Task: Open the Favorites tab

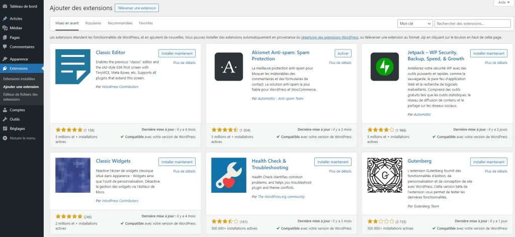Action: click(x=146, y=23)
